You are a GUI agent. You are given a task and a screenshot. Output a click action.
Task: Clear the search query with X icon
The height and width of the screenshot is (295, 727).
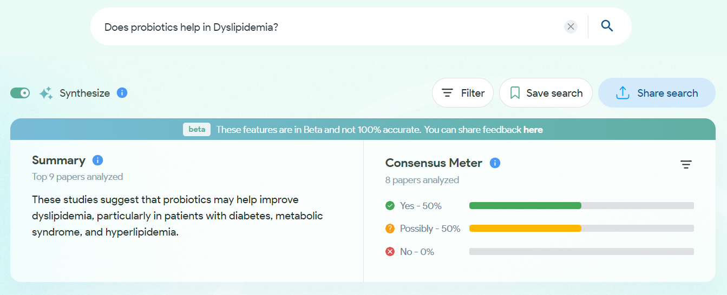tap(571, 26)
